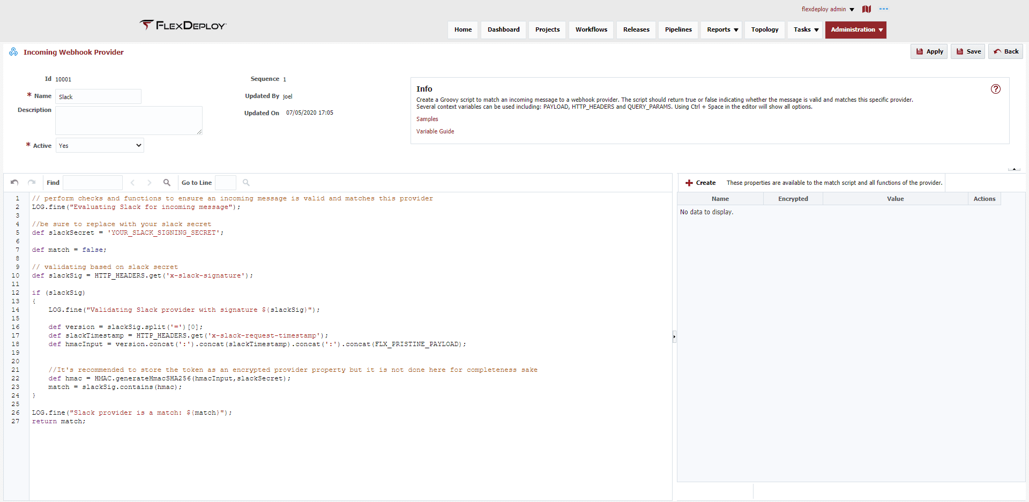
Task: Expand the Administration menu
Action: pos(856,29)
